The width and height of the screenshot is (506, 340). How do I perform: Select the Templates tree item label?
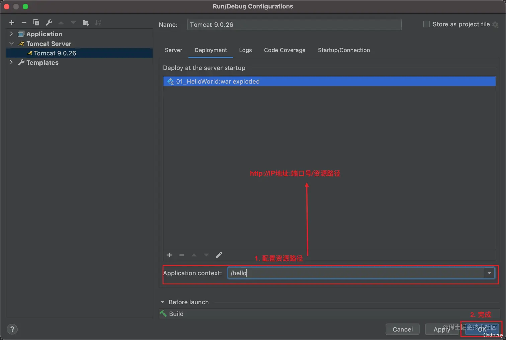tap(43, 63)
